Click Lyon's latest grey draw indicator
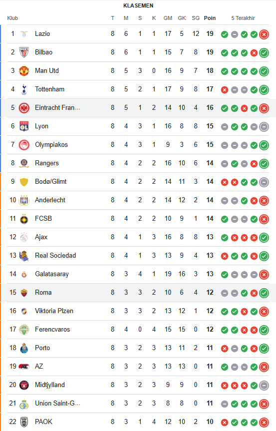Image resolution: width=276 pixels, height=431 pixels. [x=264, y=127]
